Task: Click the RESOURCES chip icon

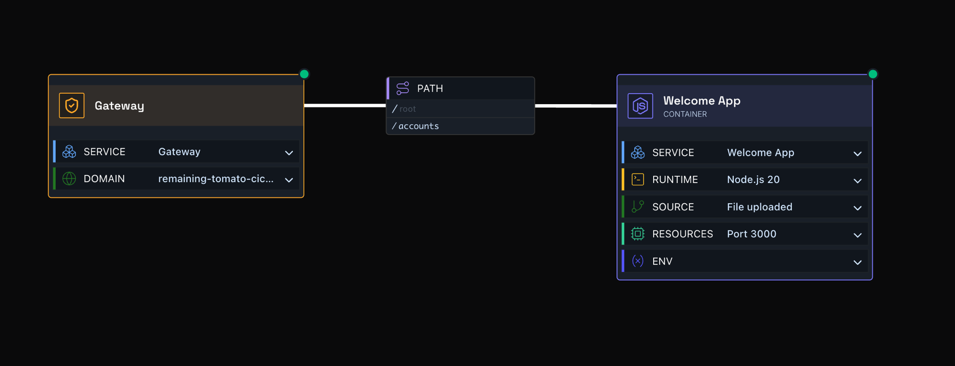Action: coord(638,234)
